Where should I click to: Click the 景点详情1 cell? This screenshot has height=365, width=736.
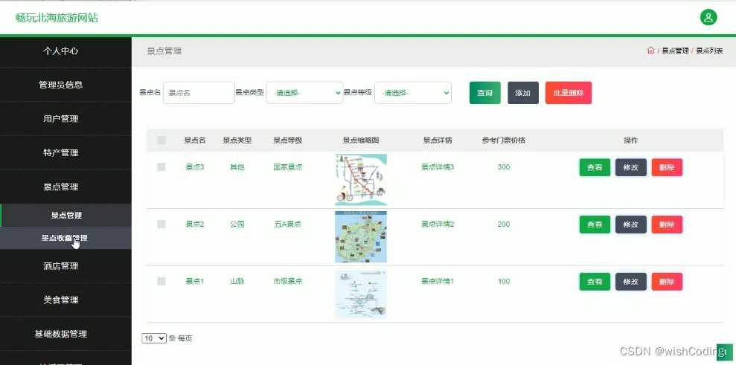pos(438,282)
